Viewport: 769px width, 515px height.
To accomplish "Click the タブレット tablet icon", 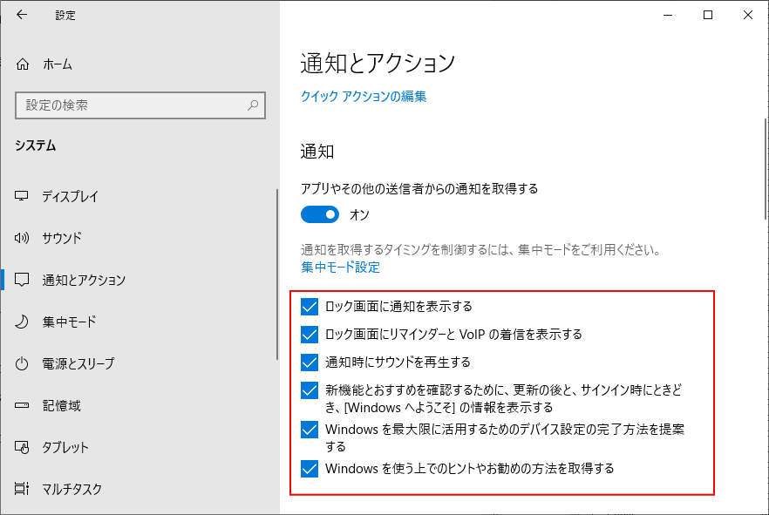I will [x=22, y=447].
